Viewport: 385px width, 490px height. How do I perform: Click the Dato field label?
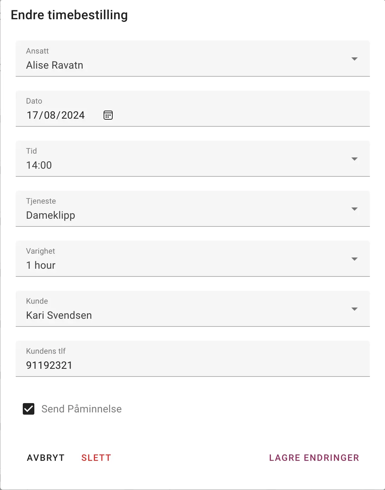pyautogui.click(x=34, y=101)
